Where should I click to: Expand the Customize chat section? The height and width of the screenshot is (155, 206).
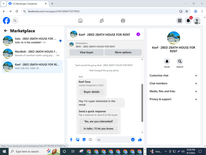[x=173, y=76]
